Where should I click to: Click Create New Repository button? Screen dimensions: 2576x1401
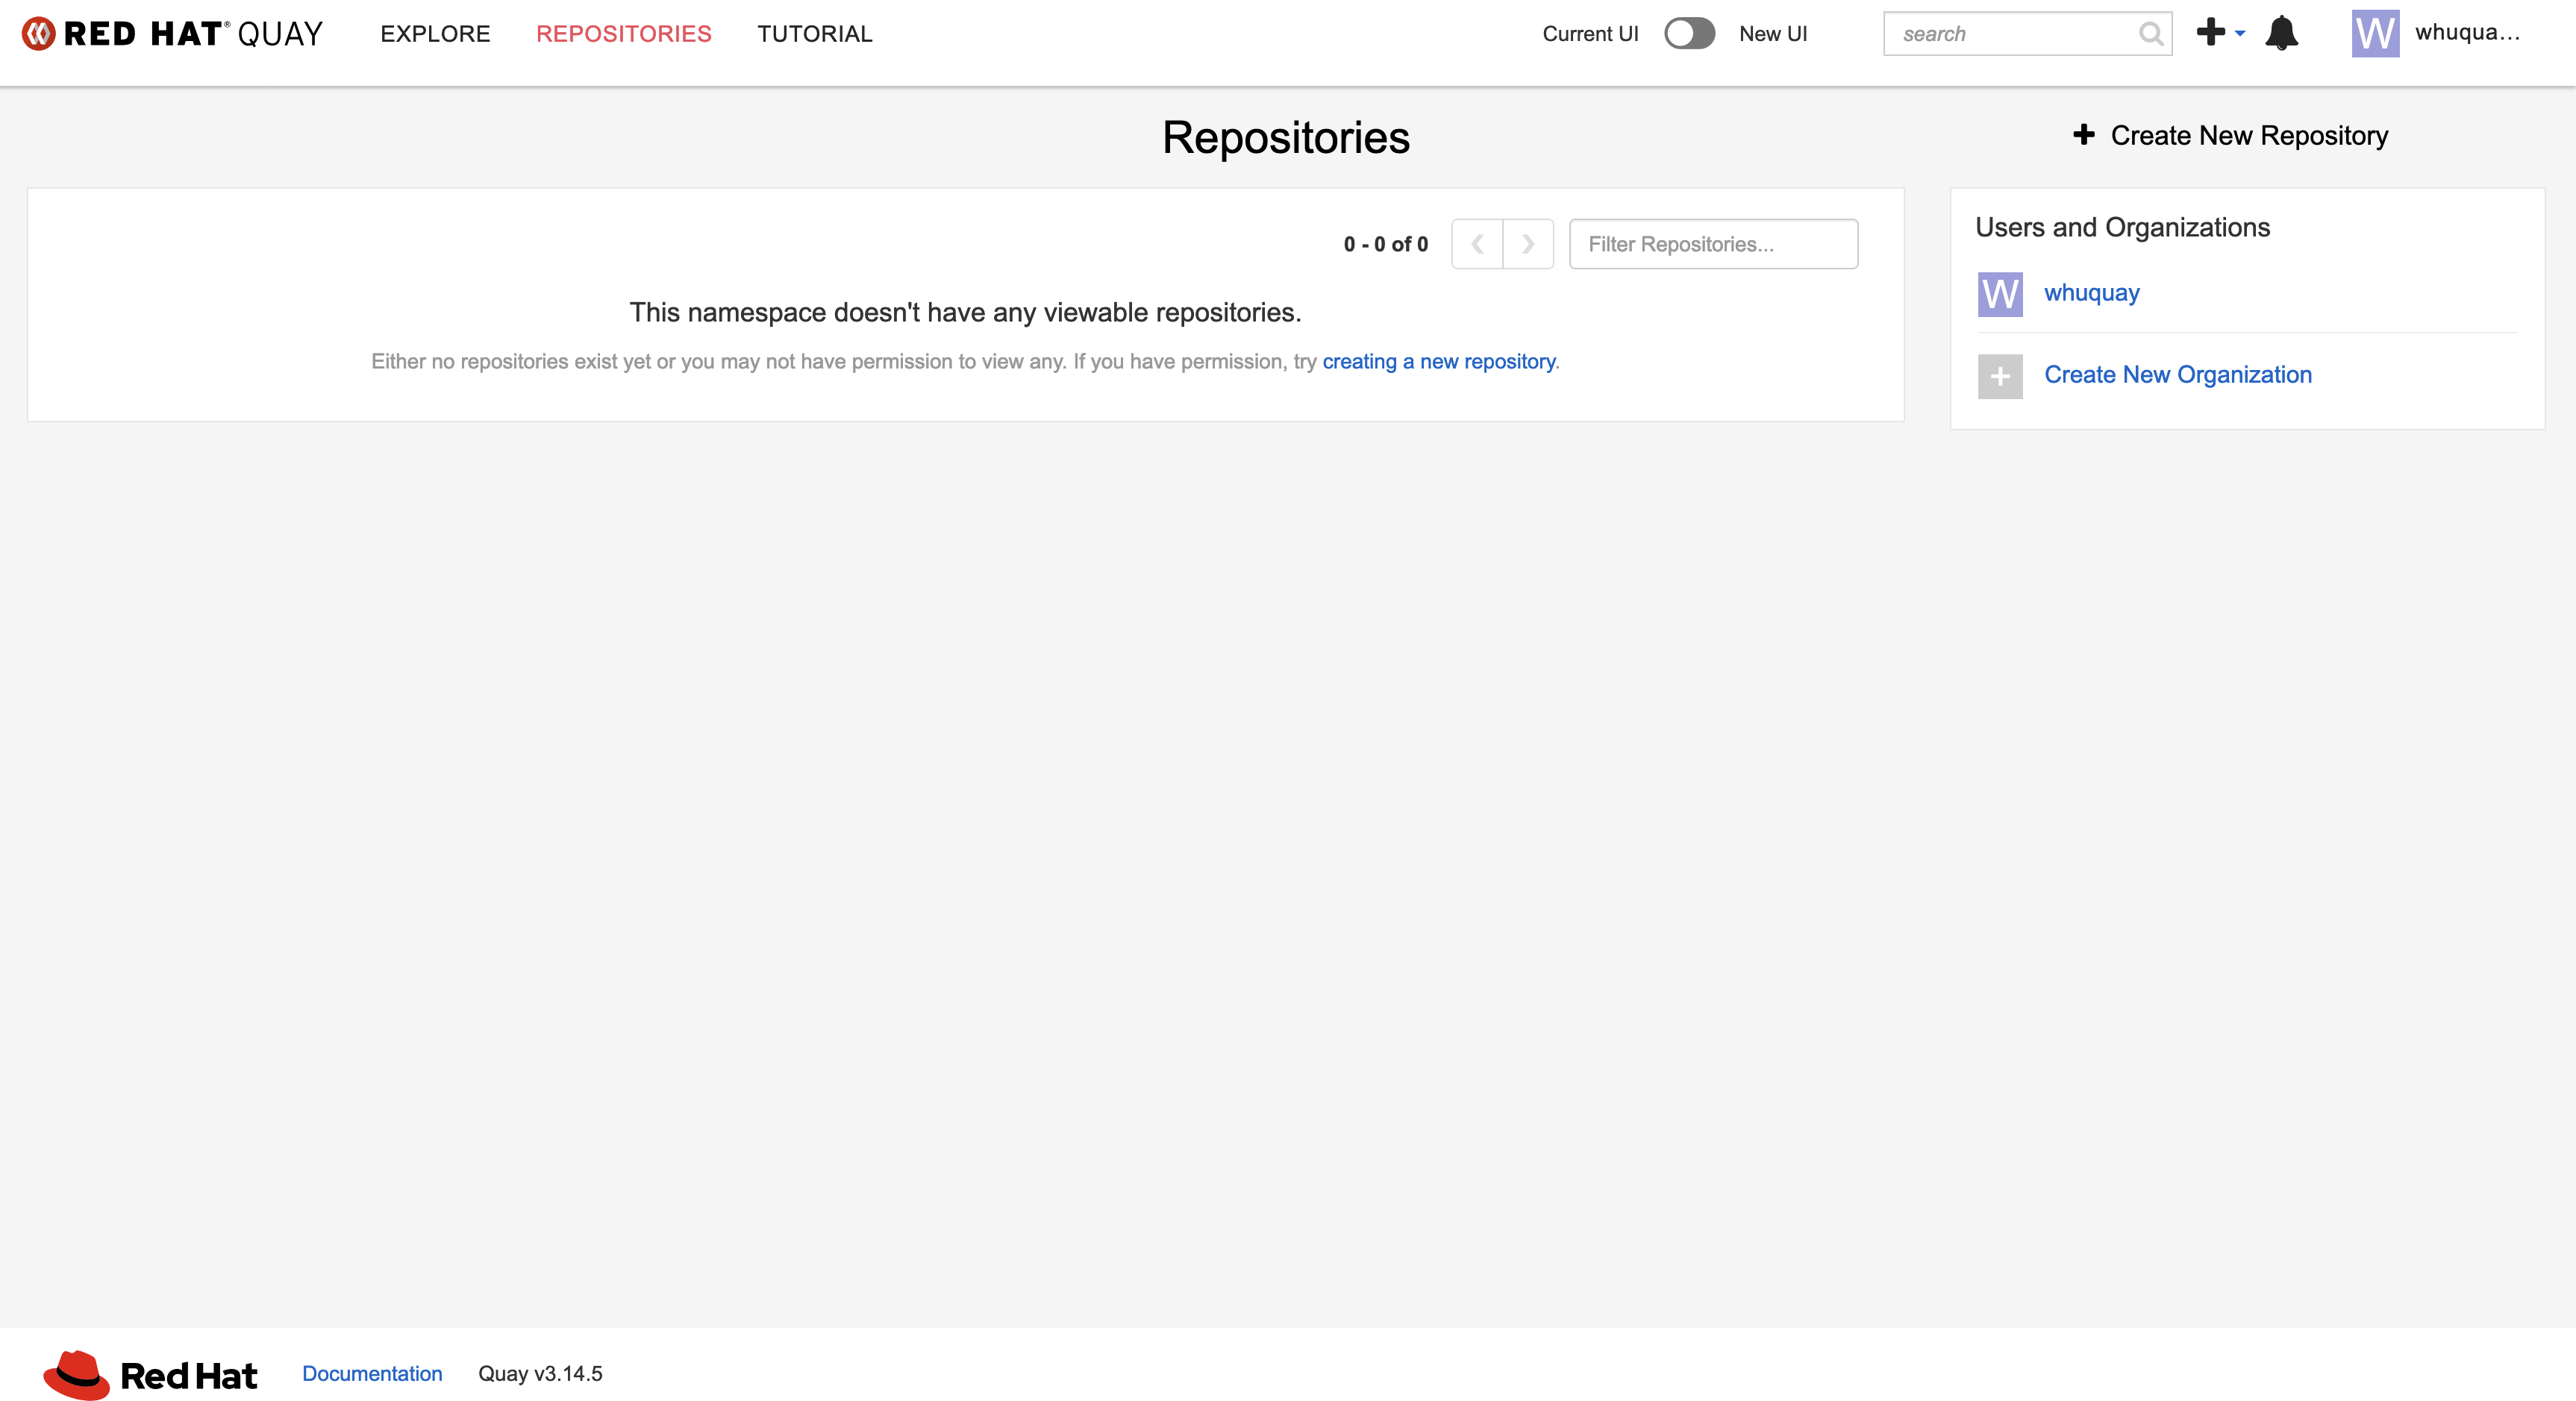click(x=2231, y=135)
